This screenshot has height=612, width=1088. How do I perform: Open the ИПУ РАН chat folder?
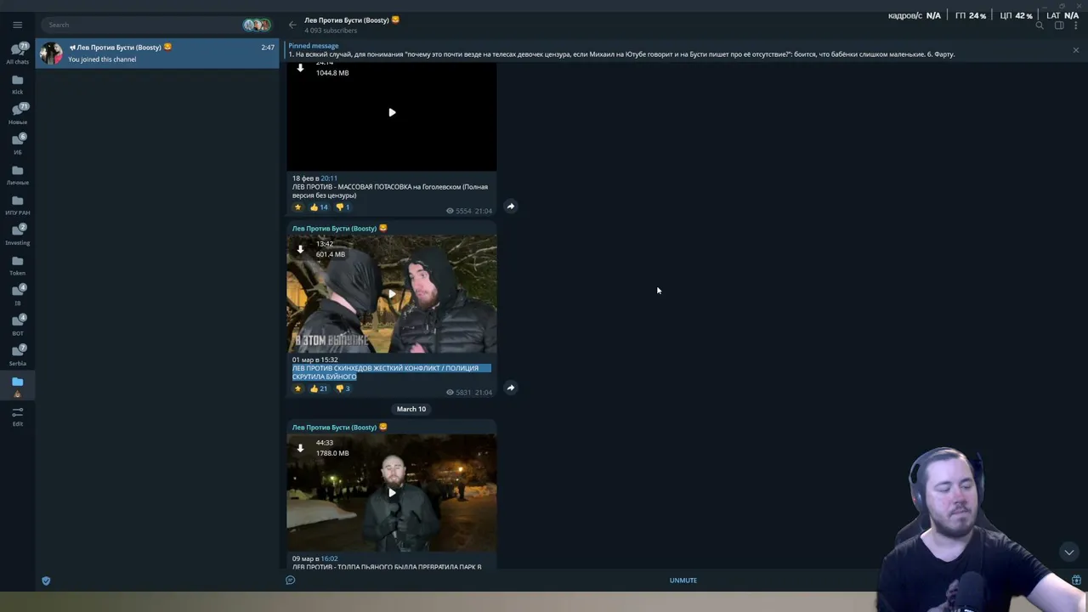tap(18, 205)
